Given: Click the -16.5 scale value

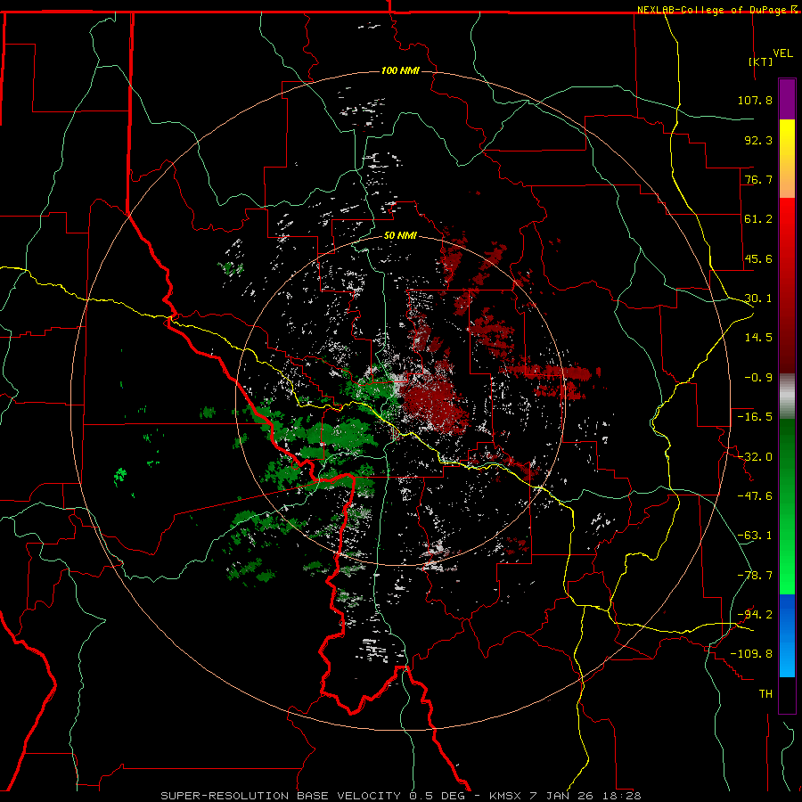Looking at the screenshot, I should pyautogui.click(x=755, y=417).
